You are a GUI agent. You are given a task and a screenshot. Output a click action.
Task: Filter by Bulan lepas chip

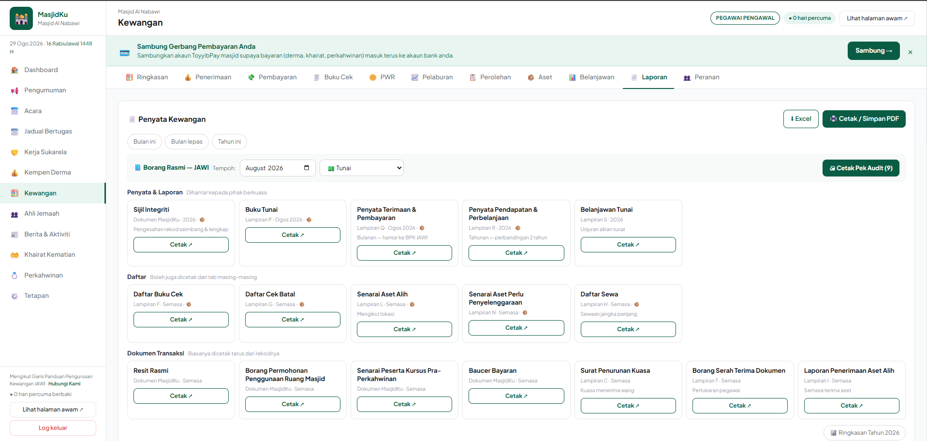tap(187, 142)
